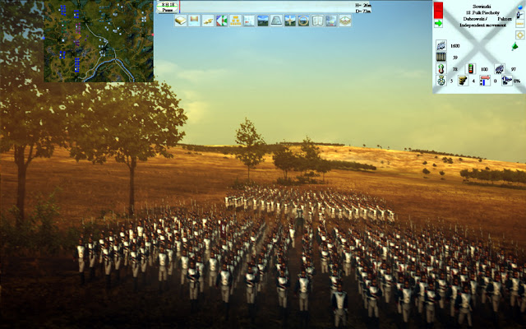Viewport: 526px width, 329px height.
Task: Click the troop strength icon beside 1600
Action: (441, 45)
